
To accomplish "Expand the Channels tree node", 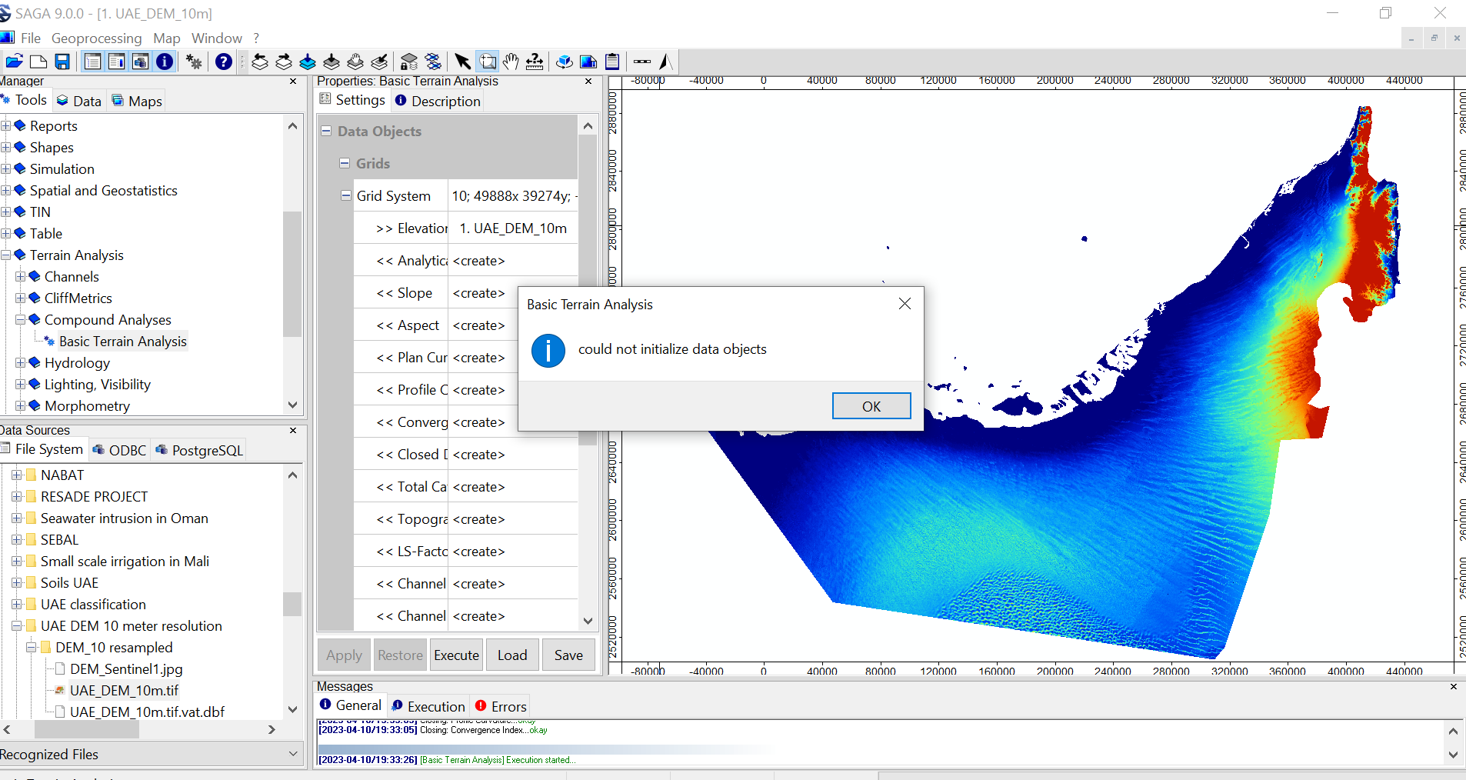I will point(21,276).
